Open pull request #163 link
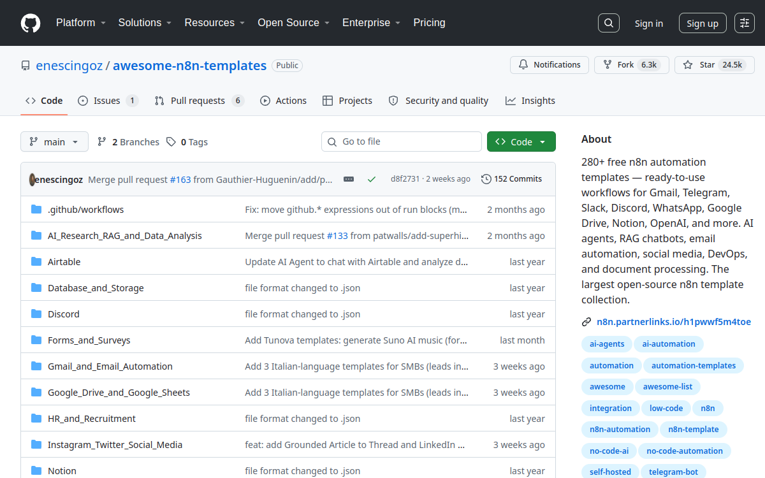This screenshot has height=478, width=765. tap(180, 179)
